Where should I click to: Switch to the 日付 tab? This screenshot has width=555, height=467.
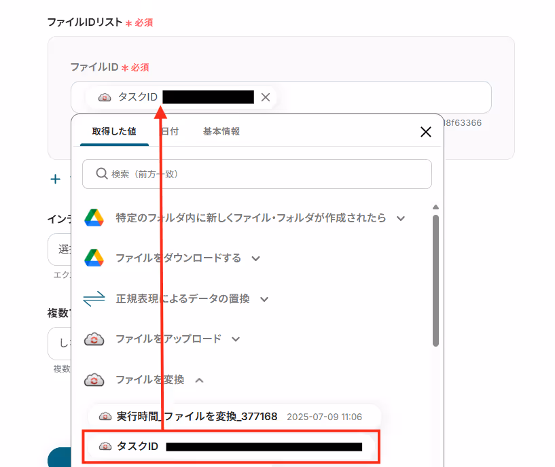(x=170, y=131)
